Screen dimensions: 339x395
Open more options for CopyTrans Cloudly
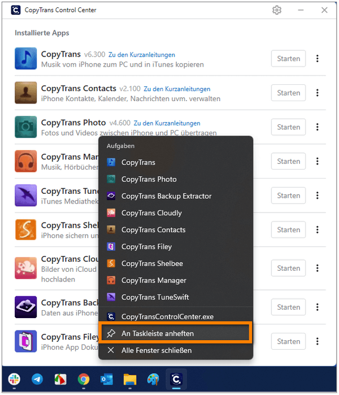pos(318,268)
